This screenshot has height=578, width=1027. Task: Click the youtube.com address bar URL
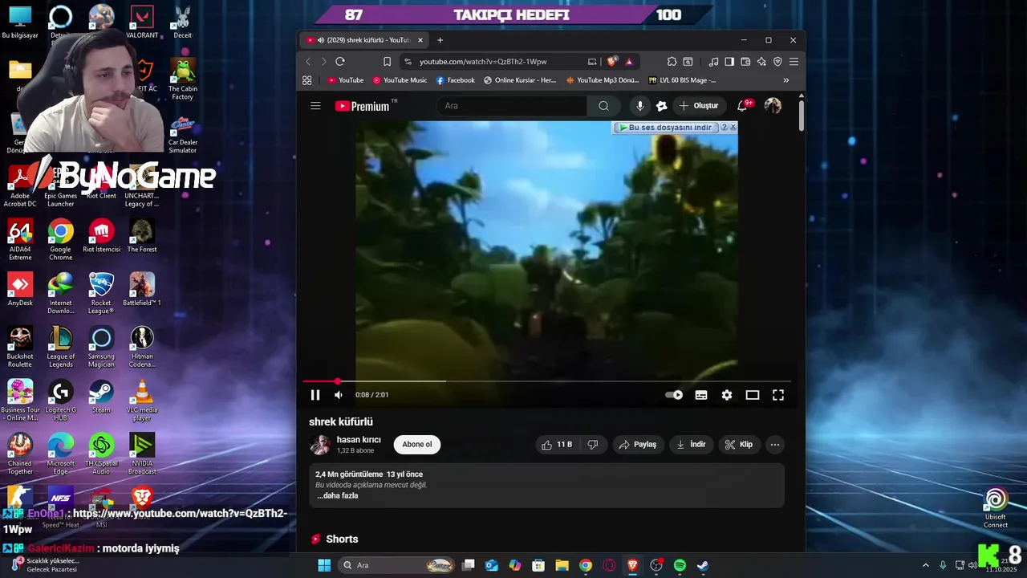(483, 62)
